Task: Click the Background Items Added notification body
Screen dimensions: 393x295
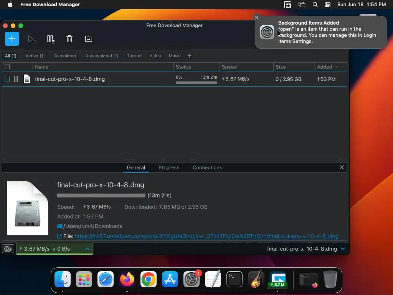Action: (321, 32)
